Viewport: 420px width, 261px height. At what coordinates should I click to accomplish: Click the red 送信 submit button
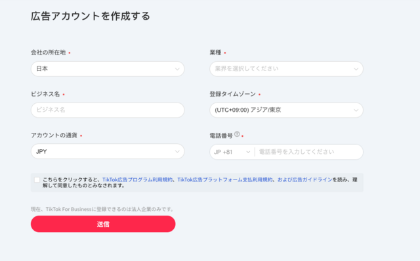(x=103, y=224)
